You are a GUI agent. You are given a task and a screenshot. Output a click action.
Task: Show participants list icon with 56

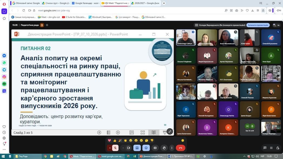coord(276,25)
